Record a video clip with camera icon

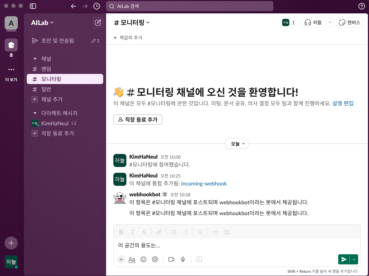(x=171, y=259)
